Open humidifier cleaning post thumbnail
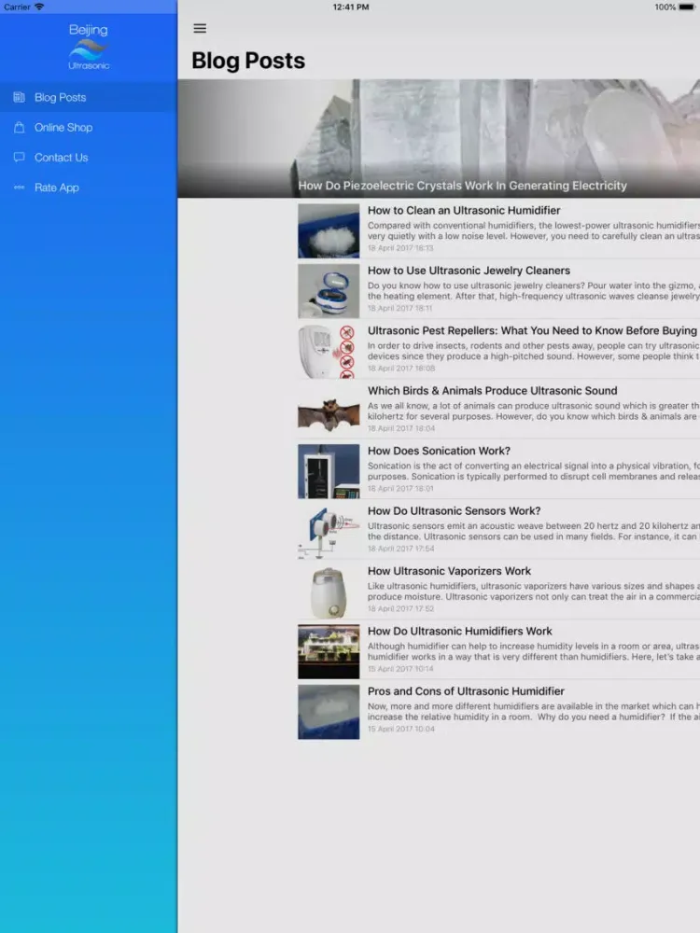The width and height of the screenshot is (700, 933). [329, 230]
